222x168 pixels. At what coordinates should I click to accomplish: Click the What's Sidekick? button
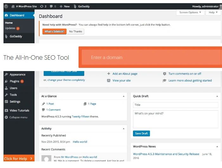pyautogui.click(x=54, y=31)
